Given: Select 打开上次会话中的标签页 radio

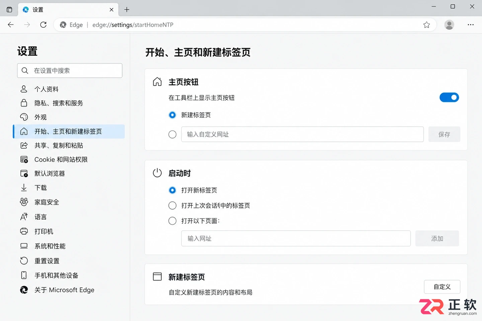Looking at the screenshot, I should (x=172, y=205).
